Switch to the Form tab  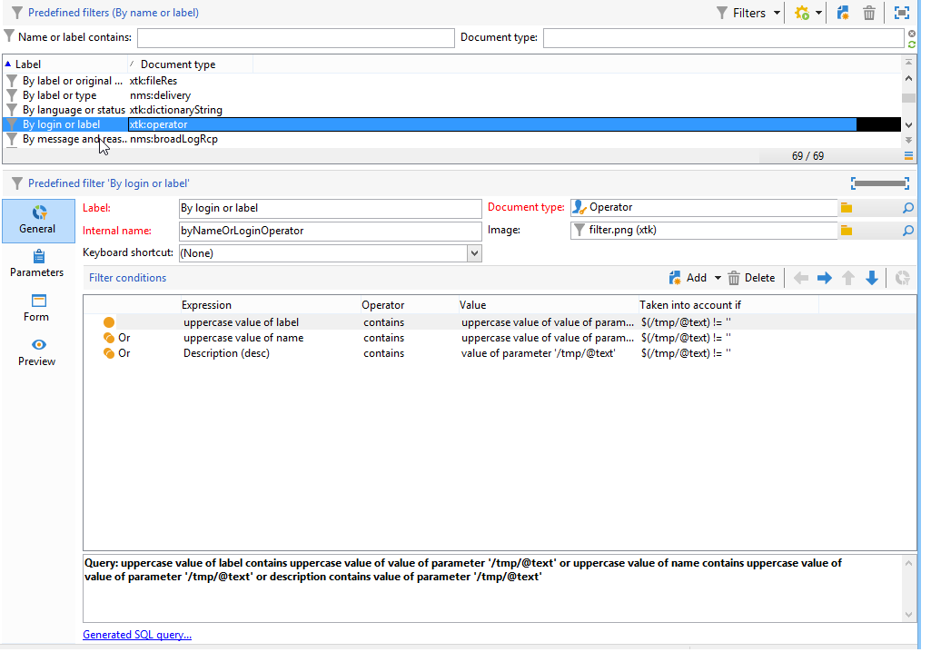(37, 308)
